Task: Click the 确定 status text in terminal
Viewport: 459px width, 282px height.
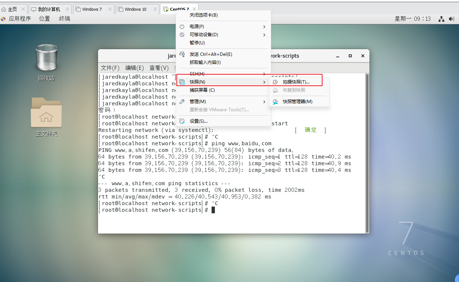Action: pos(311,130)
